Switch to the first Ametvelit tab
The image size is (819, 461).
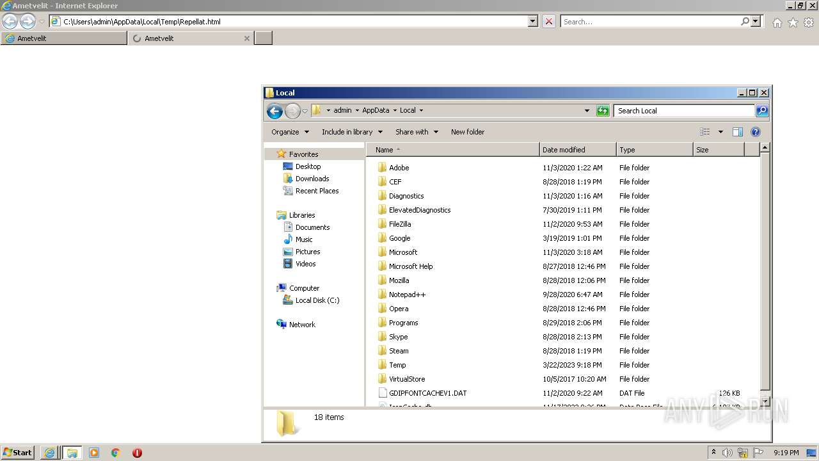click(63, 38)
